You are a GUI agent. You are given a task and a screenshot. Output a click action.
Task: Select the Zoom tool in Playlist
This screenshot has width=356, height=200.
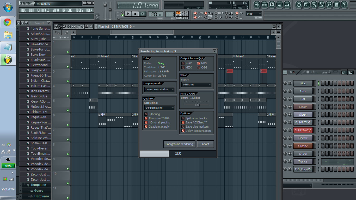click(87, 27)
